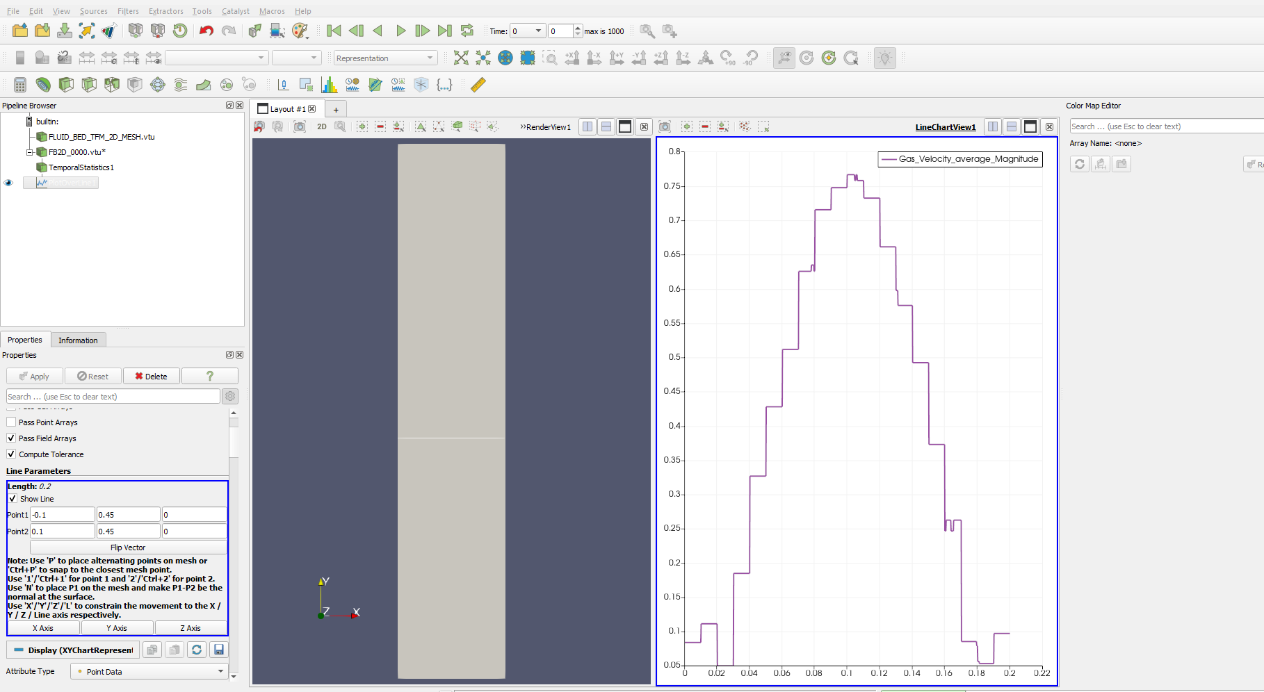Toggle advanced properties gear icon
This screenshot has width=1264, height=692.
230,396
